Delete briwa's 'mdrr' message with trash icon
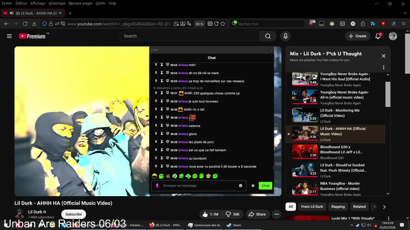The width and height of the screenshot is (410, 230). [x=156, y=65]
